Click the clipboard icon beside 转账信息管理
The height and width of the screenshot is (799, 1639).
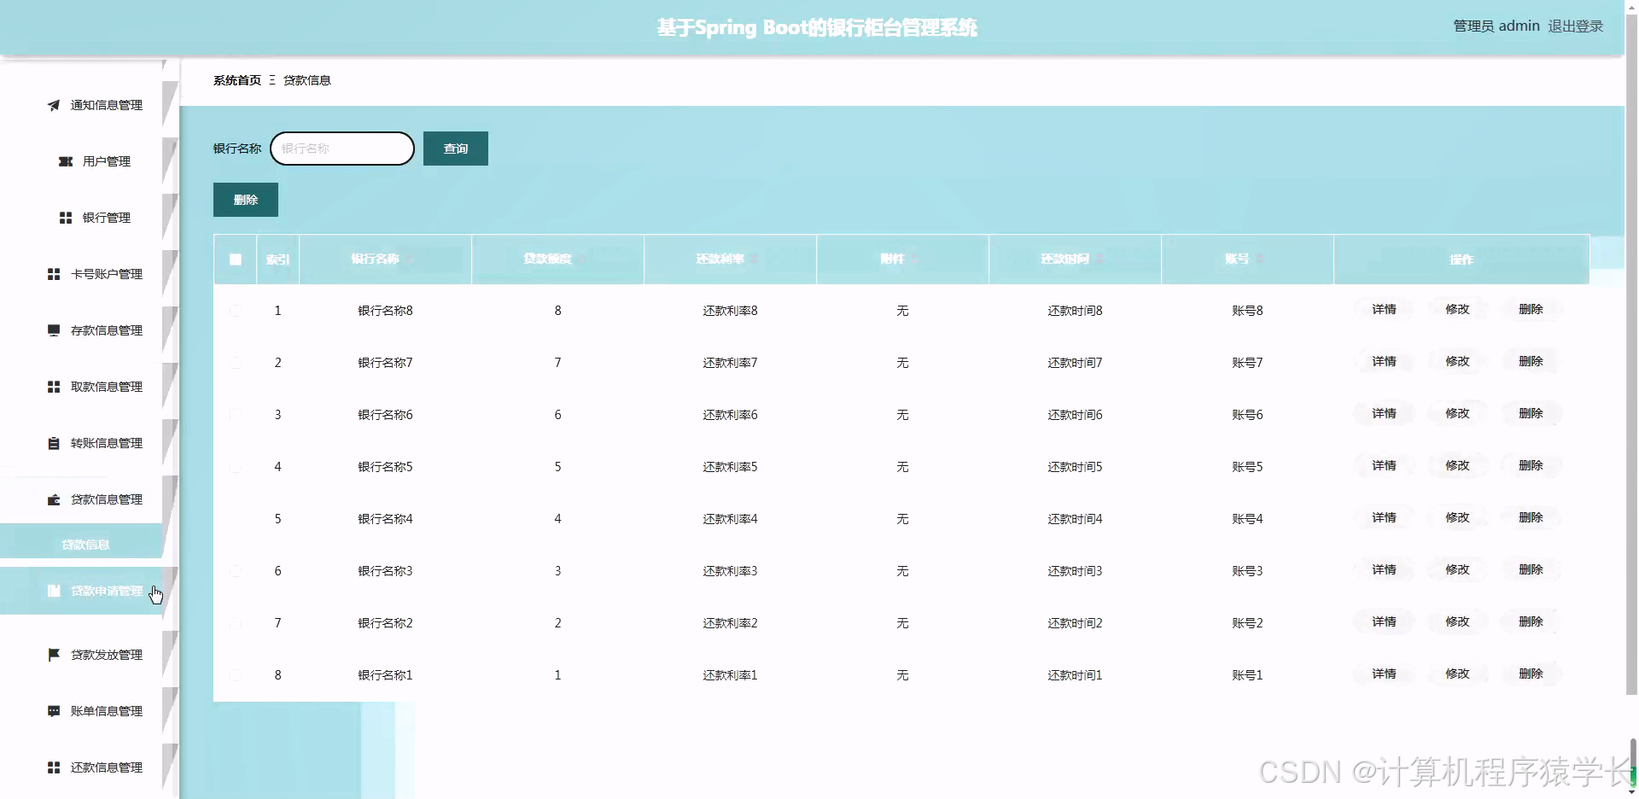54,443
